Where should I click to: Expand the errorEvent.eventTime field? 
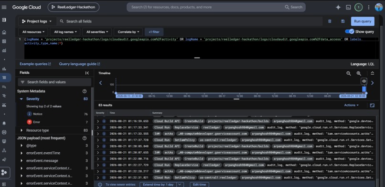point(21,153)
